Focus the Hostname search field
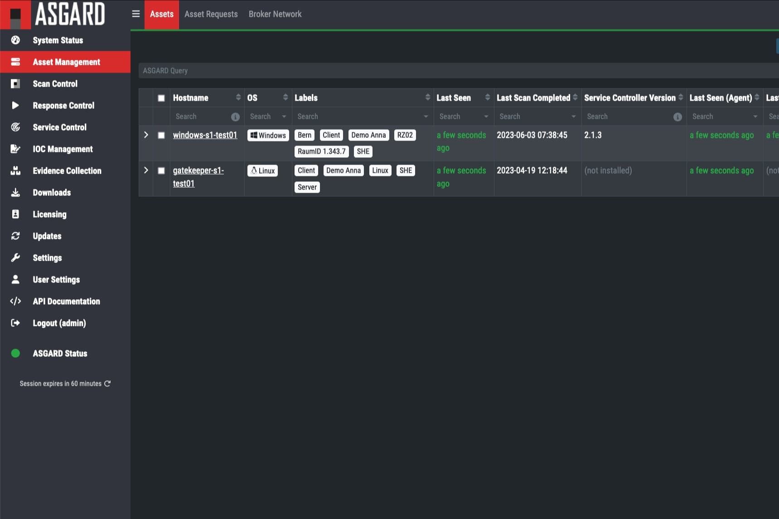 click(201, 116)
